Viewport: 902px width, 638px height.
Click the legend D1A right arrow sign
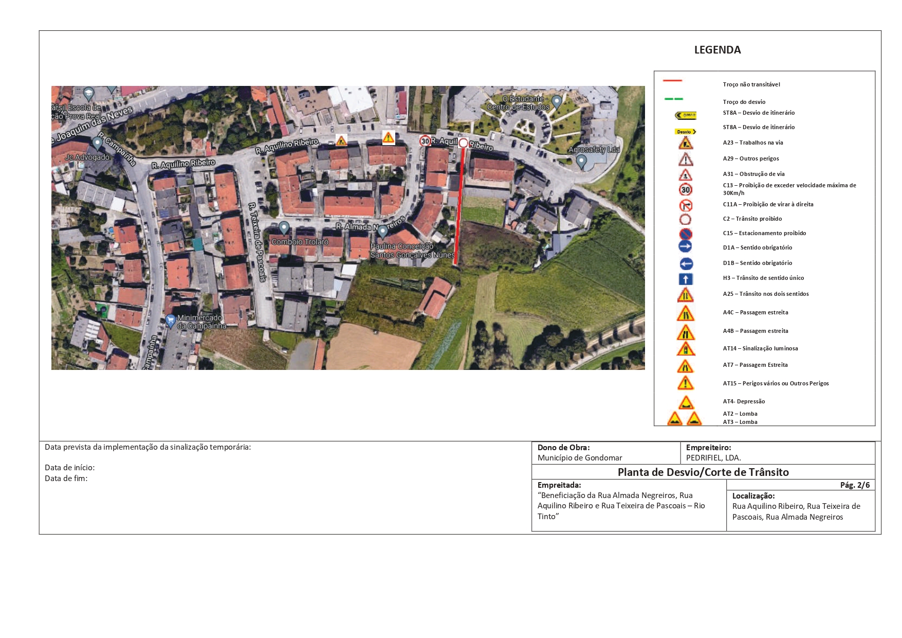[x=686, y=246]
